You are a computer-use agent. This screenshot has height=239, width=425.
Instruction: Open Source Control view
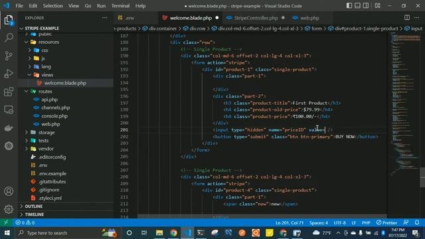click(9, 56)
